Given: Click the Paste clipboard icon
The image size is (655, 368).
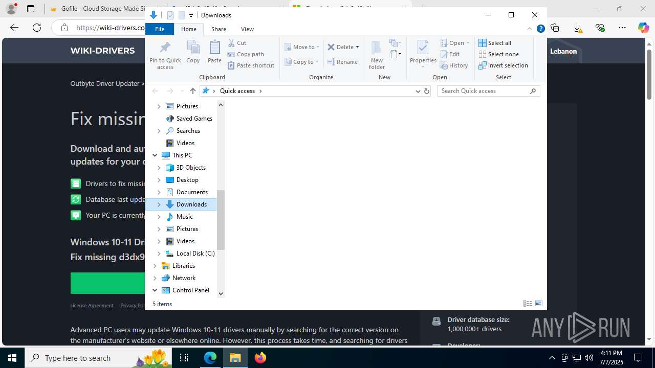Looking at the screenshot, I should click(x=214, y=52).
